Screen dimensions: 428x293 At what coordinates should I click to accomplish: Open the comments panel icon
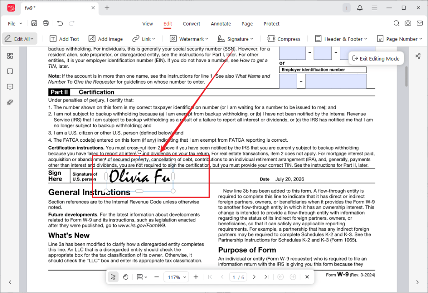10,87
